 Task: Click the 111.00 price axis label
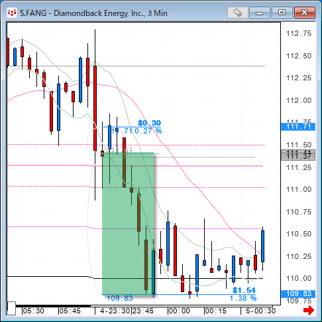(x=299, y=189)
